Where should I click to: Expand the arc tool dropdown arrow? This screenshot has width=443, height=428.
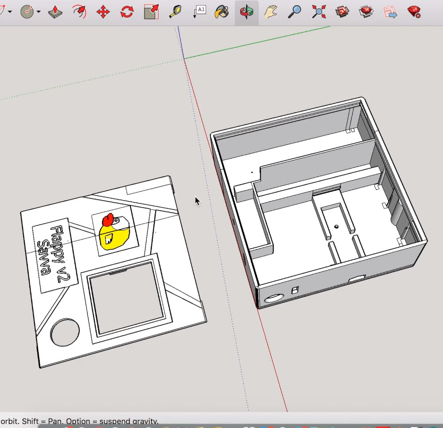pyautogui.click(x=10, y=12)
